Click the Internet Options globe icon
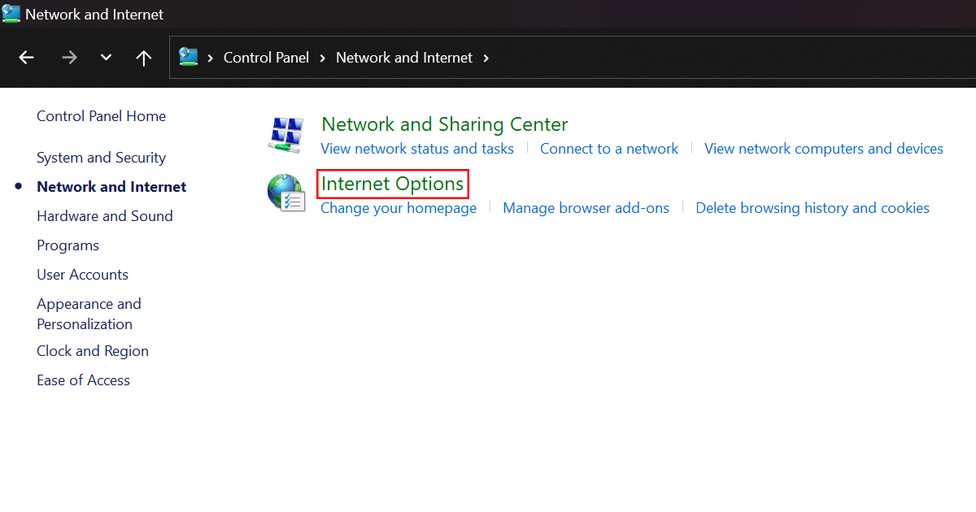This screenshot has height=512, width=976. click(285, 194)
